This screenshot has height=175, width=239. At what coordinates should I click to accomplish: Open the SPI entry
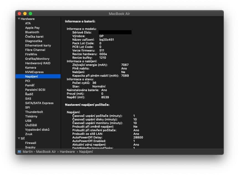[28, 107]
